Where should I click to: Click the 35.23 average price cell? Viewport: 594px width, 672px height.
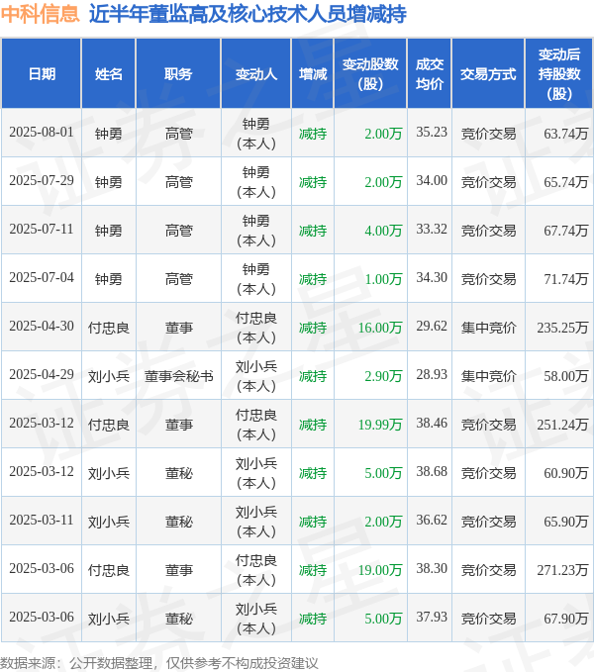click(432, 132)
